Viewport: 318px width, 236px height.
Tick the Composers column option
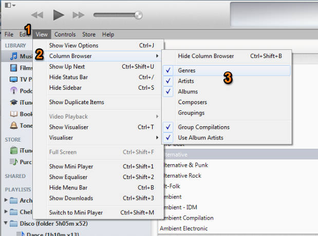[227, 102]
